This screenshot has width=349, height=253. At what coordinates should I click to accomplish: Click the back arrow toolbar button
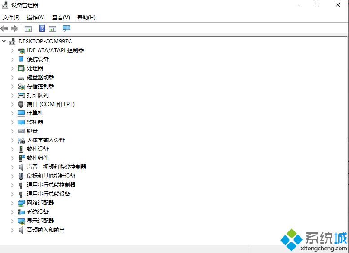(x=4, y=28)
